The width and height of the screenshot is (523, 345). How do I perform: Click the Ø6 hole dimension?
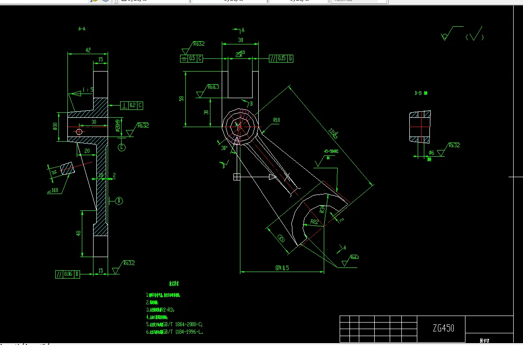(432, 153)
